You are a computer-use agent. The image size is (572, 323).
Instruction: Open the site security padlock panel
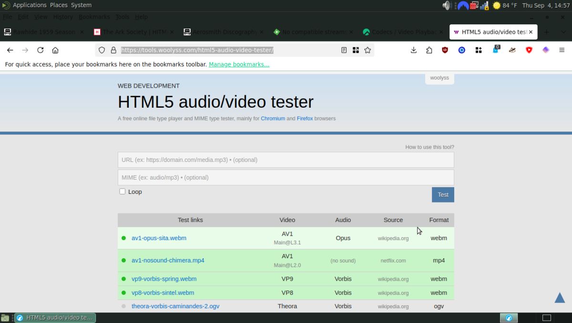pos(112,50)
